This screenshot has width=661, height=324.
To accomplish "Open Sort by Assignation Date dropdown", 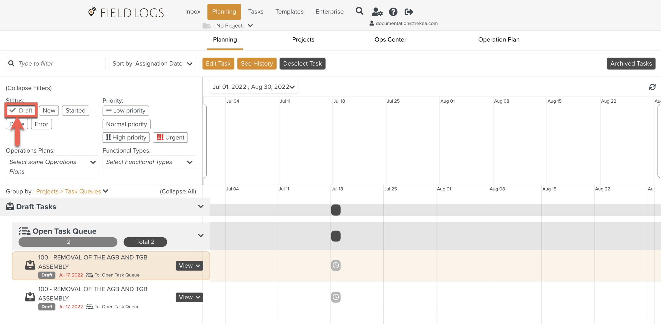I will pyautogui.click(x=152, y=64).
